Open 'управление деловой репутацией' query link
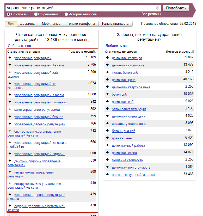 (40, 124)
